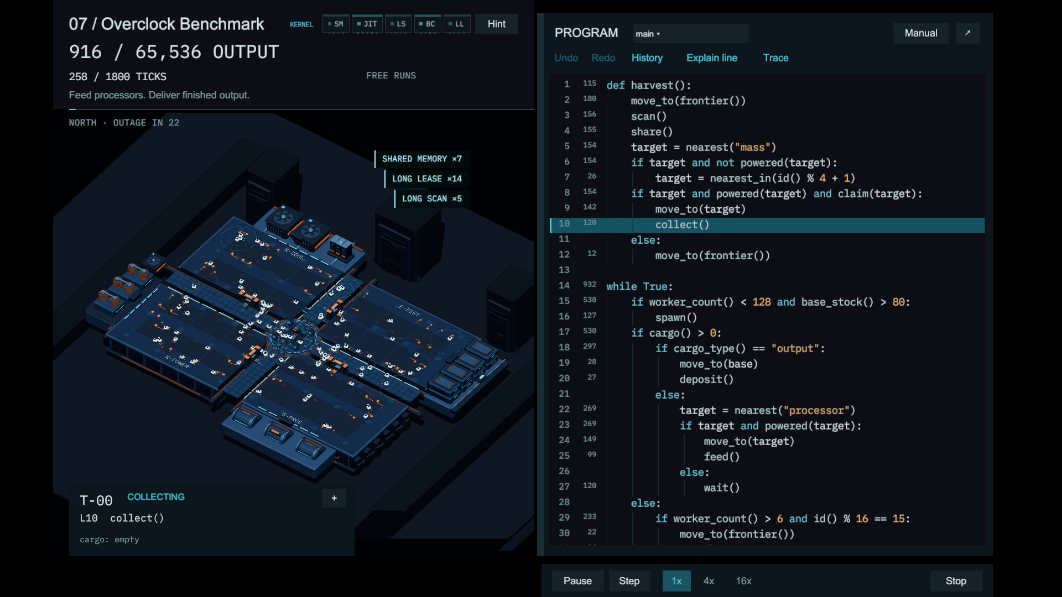Click the 'NORTH · OUTAGE IN 22' warning
Screen dimensions: 1062x597
pos(124,123)
